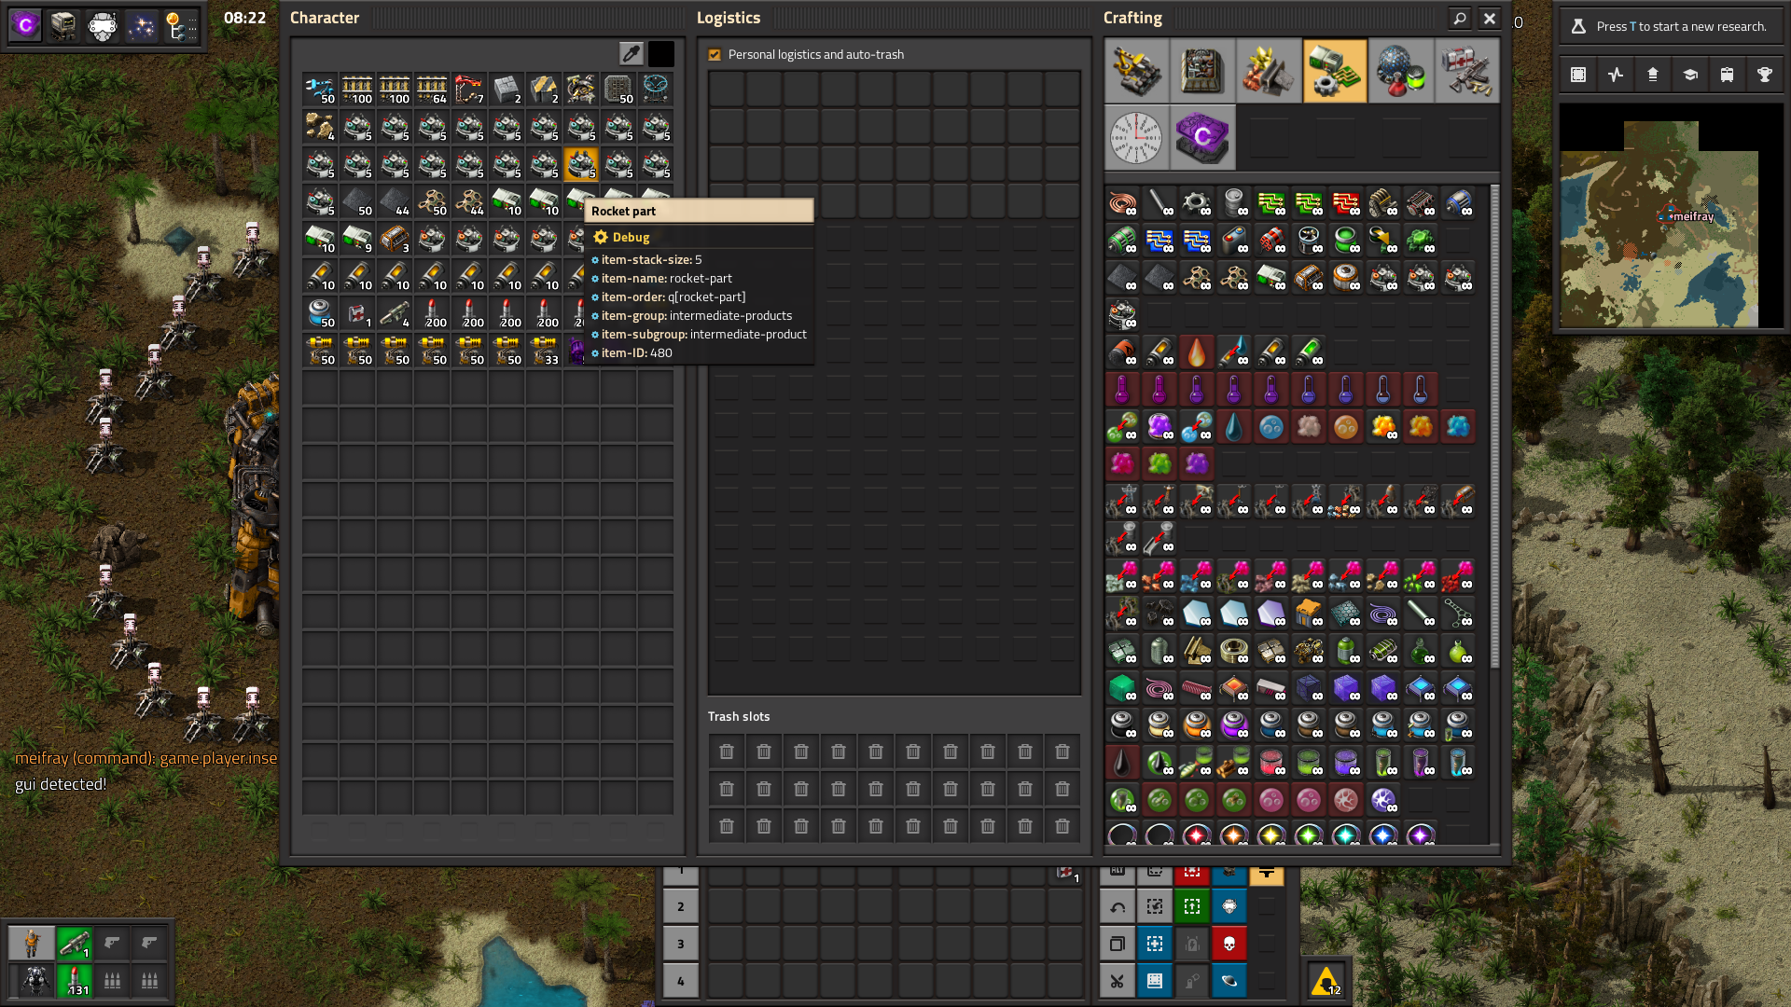The image size is (1791, 1007).
Task: Pick up rocket launcher stack of 4
Action: [395, 314]
